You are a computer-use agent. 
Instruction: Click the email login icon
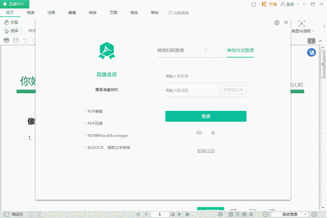199,133
